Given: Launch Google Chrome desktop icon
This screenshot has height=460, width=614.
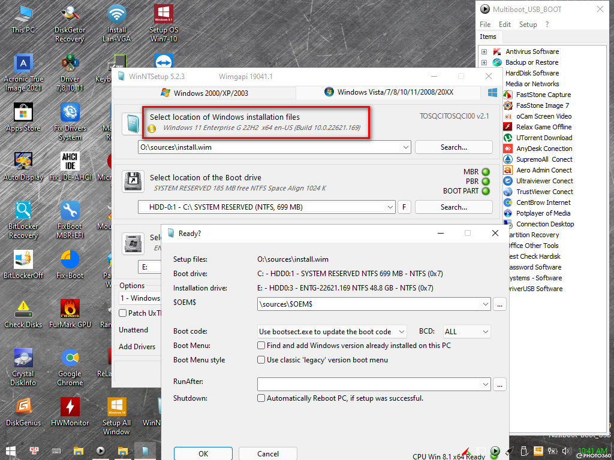Looking at the screenshot, I should pyautogui.click(x=70, y=368).
